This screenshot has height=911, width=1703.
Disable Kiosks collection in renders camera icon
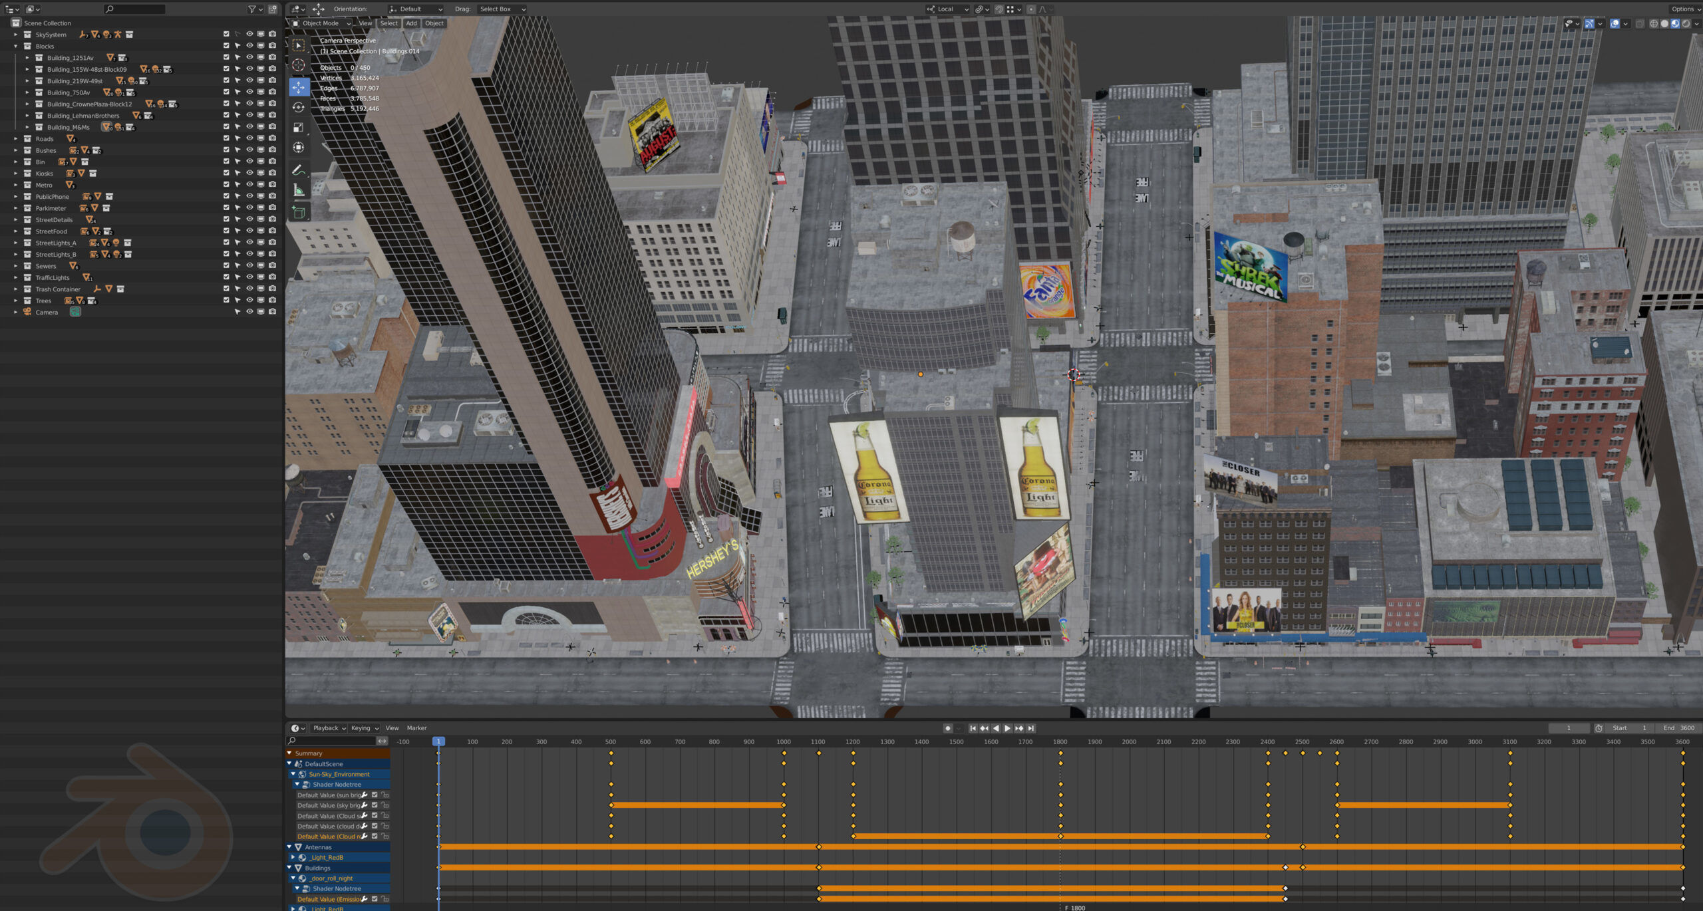pos(272,174)
